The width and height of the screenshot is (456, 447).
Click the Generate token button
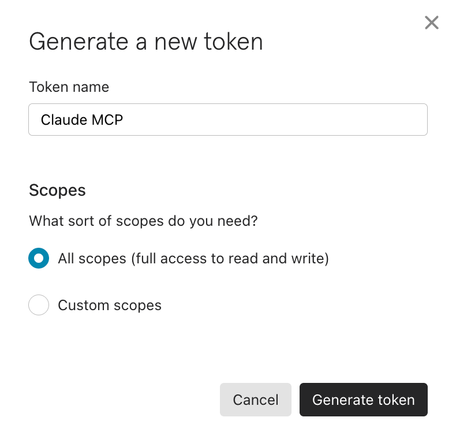pos(363,400)
